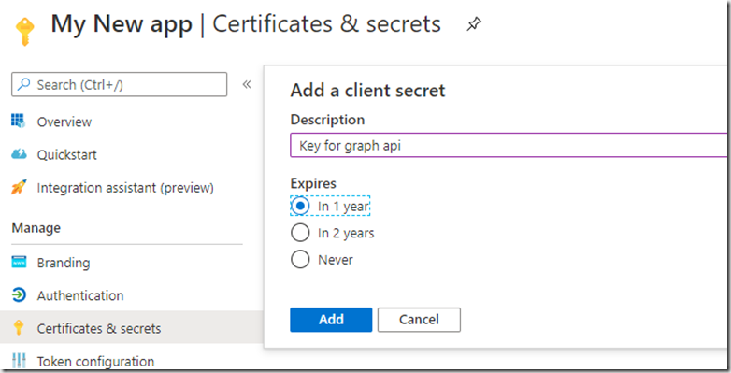Click the Token configuration bars icon
Image resolution: width=731 pixels, height=373 pixels.
coord(19,361)
